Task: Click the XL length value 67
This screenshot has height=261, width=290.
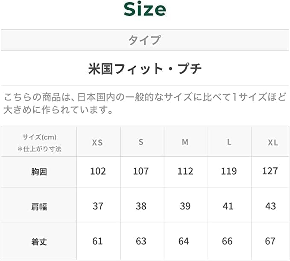Action: (270, 241)
